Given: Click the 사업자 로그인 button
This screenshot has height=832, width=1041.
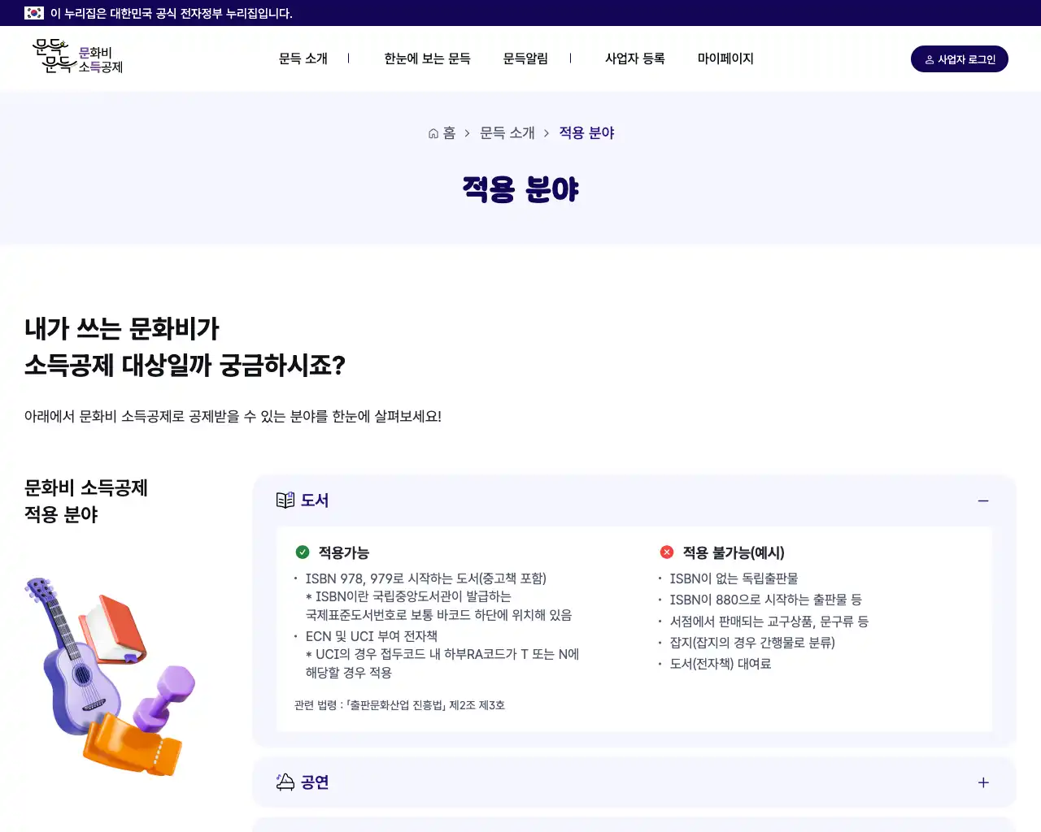Looking at the screenshot, I should pos(960,58).
